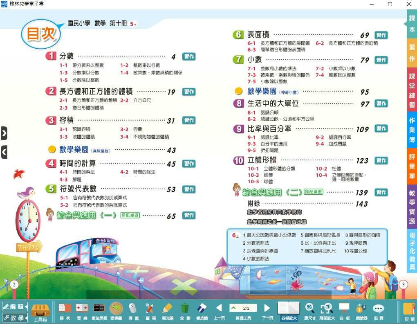Switch to the 習作 side tab
Screen dimensions: 417x324
click(412, 52)
